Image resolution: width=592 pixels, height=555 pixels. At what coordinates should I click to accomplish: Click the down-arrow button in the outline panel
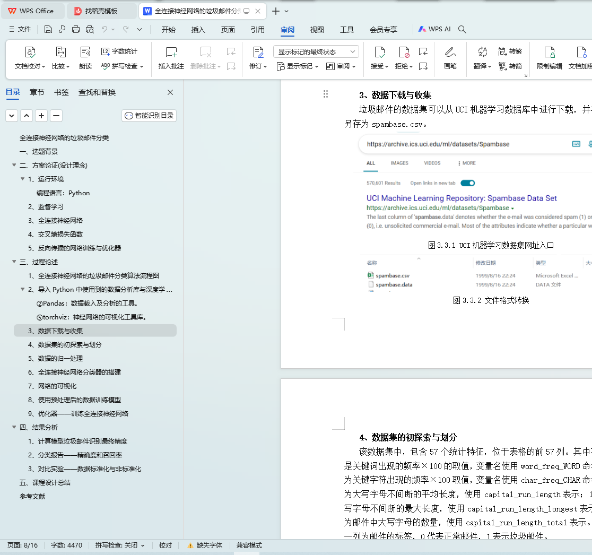(x=12, y=116)
